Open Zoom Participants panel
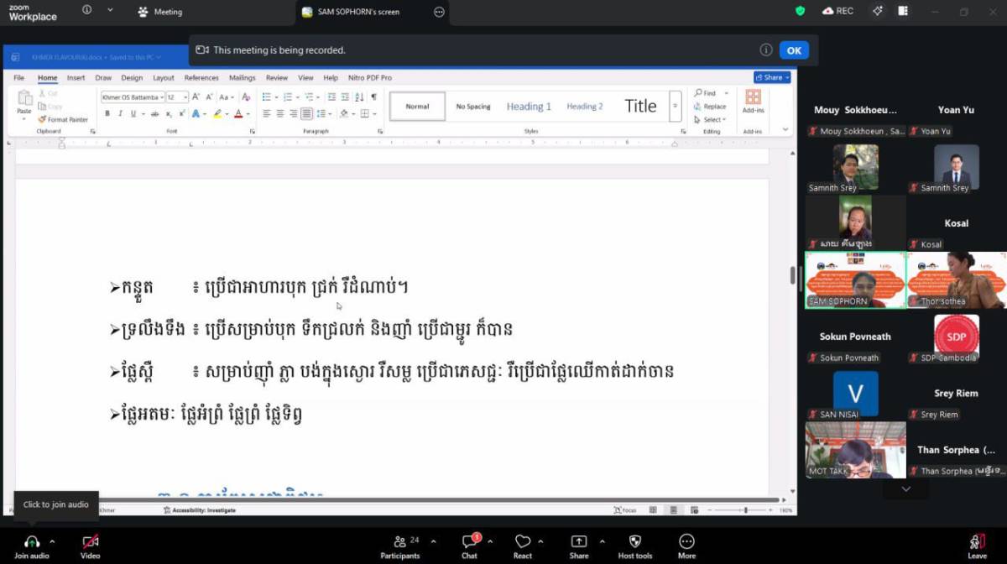 click(x=400, y=546)
